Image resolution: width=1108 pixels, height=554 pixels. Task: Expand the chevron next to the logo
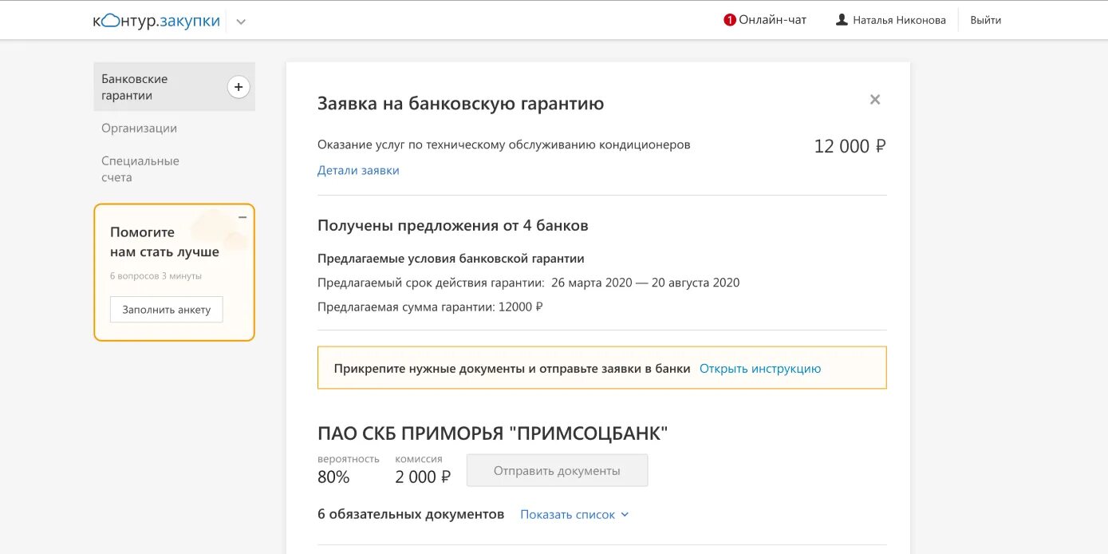(241, 22)
